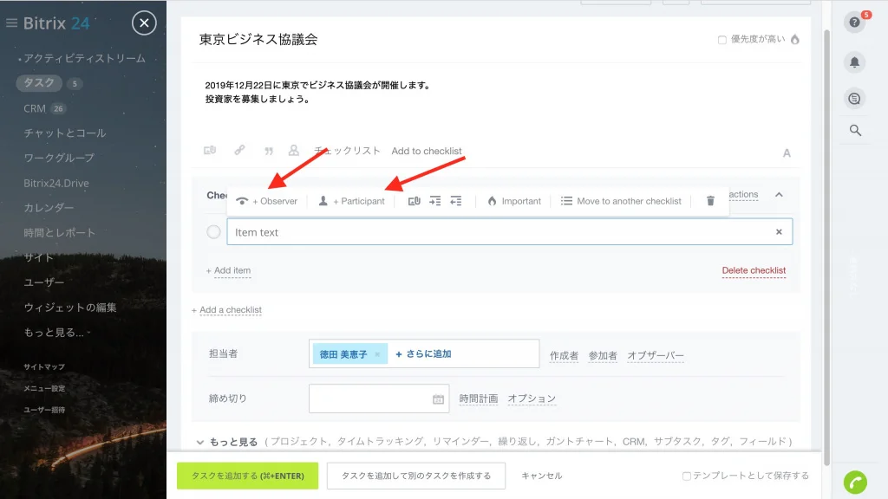888x499 pixels.
Task: Select タスク in the sidebar
Action: coord(38,83)
